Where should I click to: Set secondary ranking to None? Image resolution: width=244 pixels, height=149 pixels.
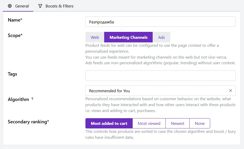(200, 124)
